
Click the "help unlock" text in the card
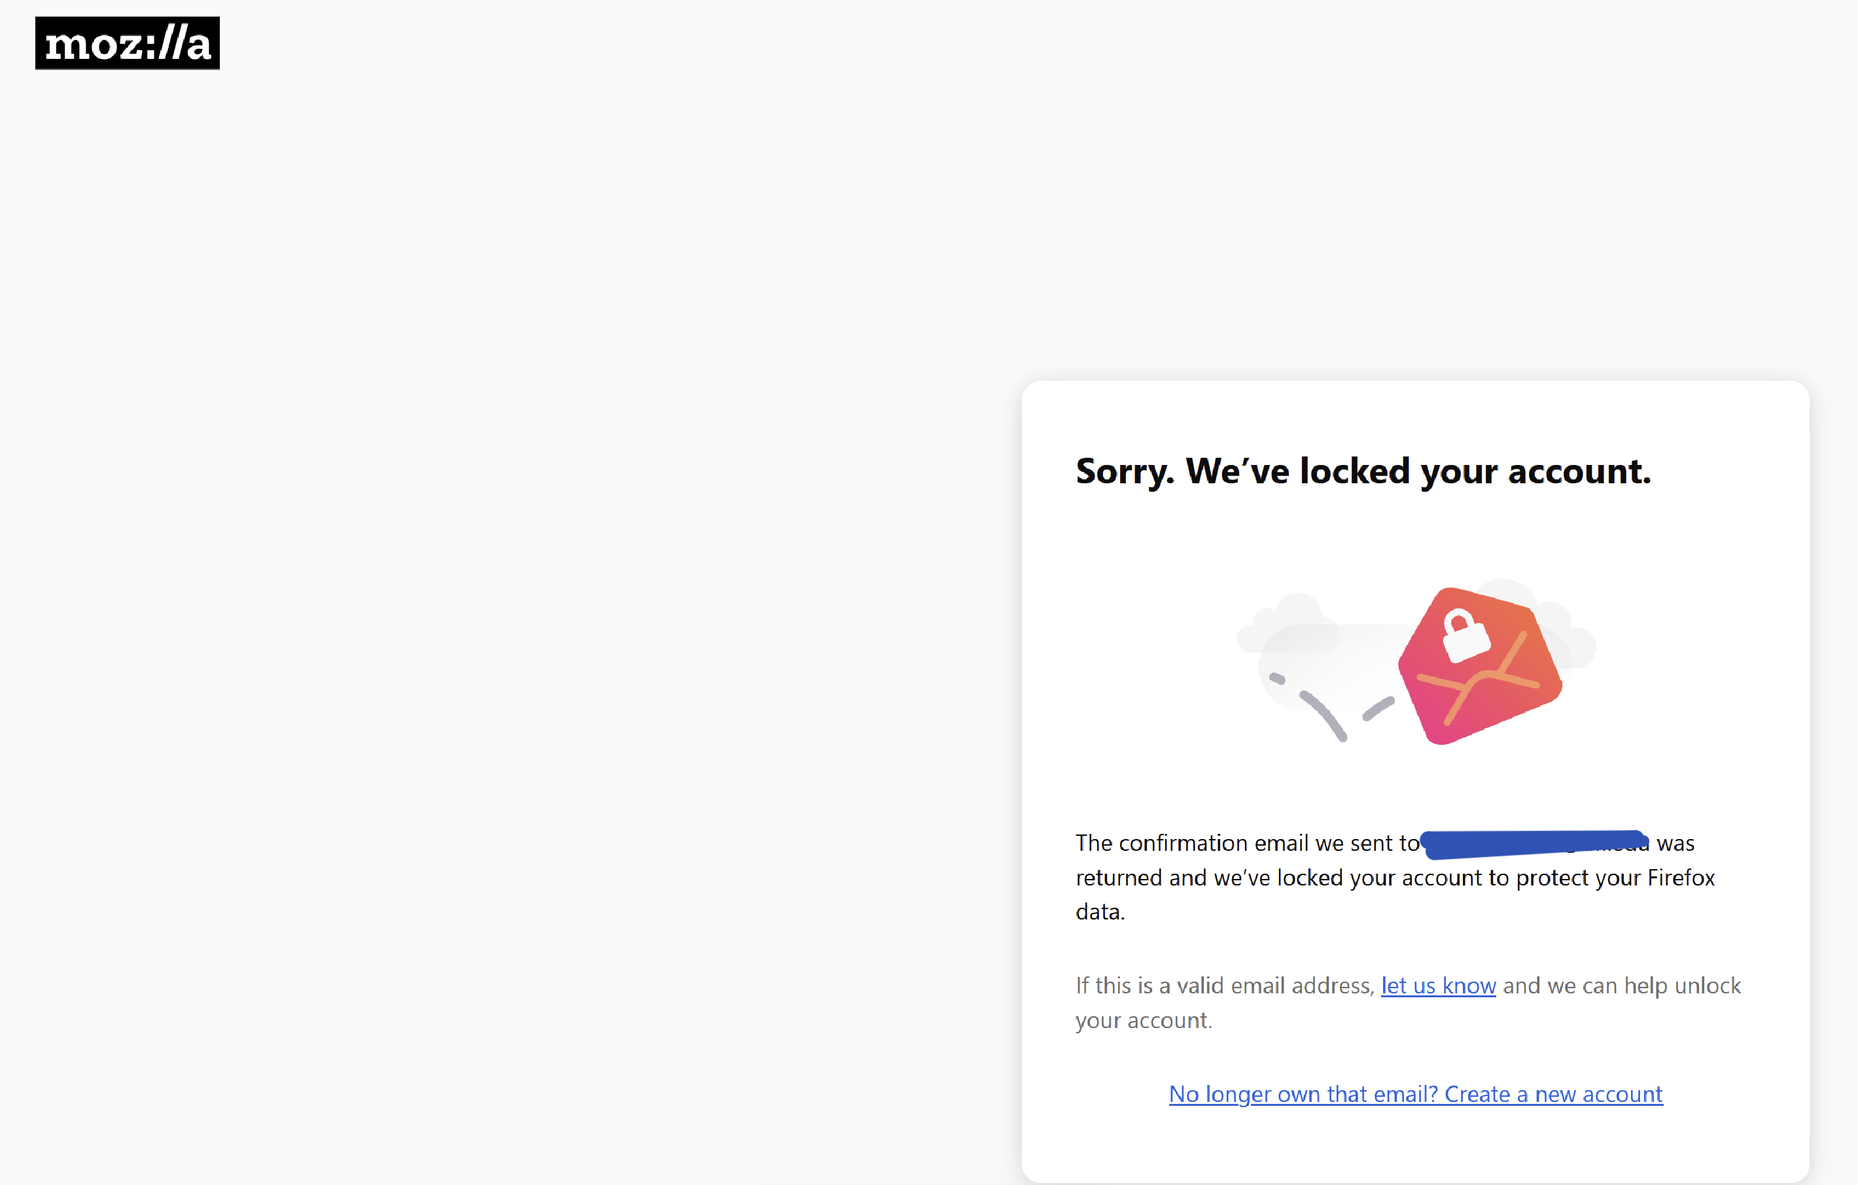[x=1682, y=986]
